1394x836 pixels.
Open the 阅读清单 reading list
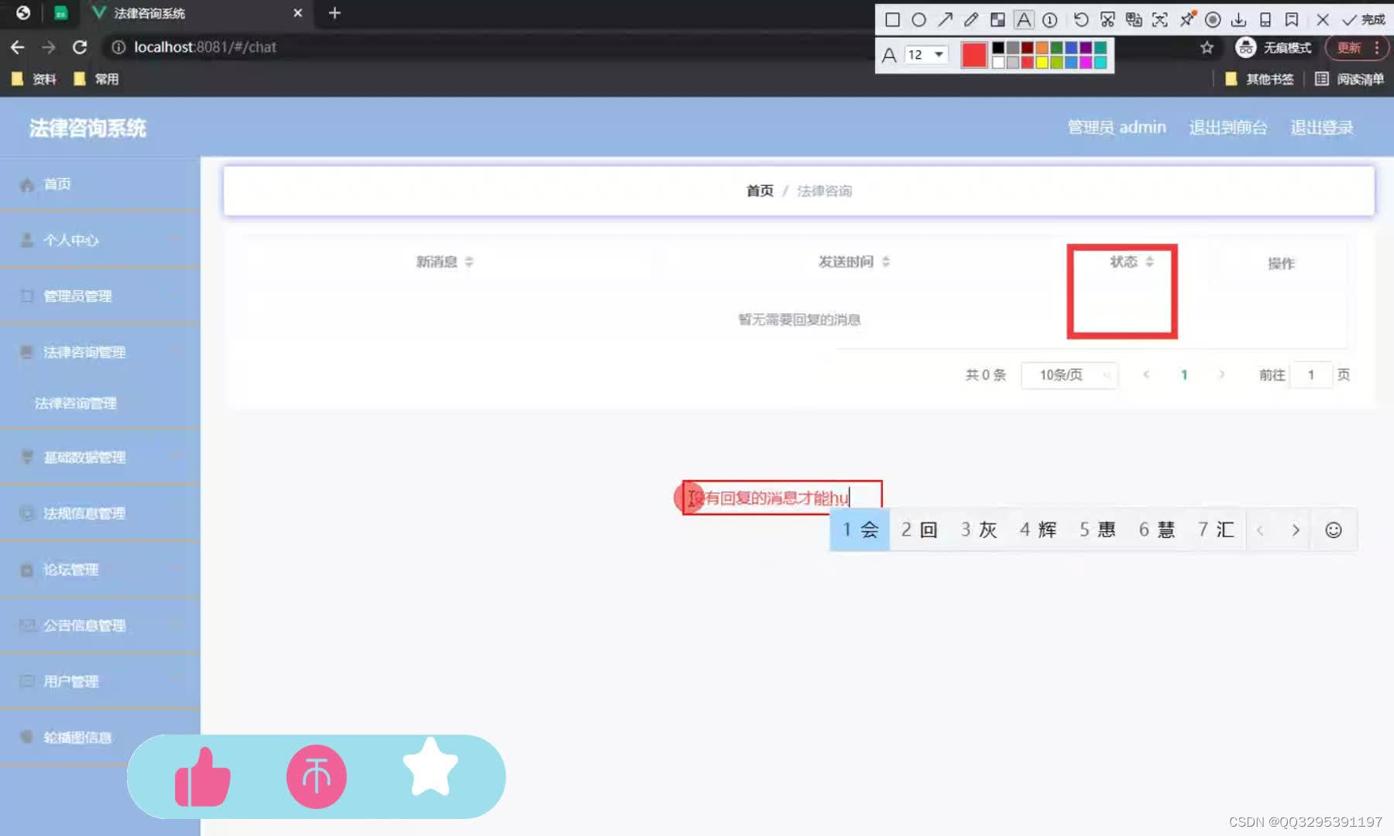[1349, 79]
